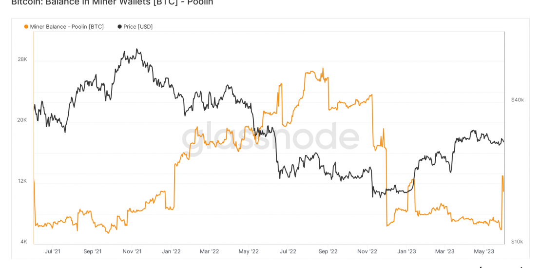Click the 20K left axis label
This screenshot has height=268, width=541.
coord(22,120)
